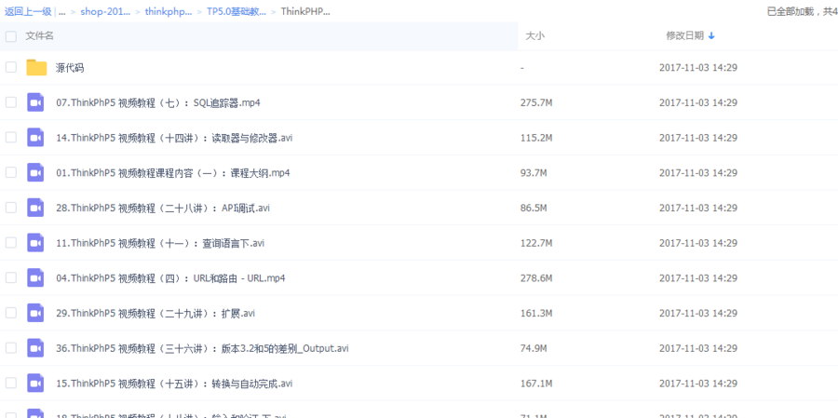Open the collapsed '...' breadcrumb path
Viewport: 838px width, 418px height.
click(x=62, y=12)
